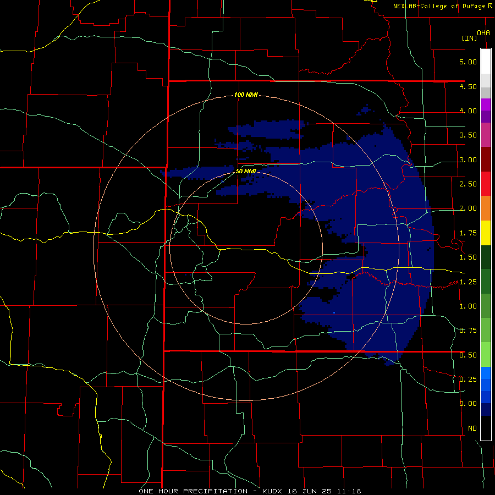This screenshot has height=495, width=495.
Task: Click the 4.00 legend value
Action: click(x=468, y=111)
